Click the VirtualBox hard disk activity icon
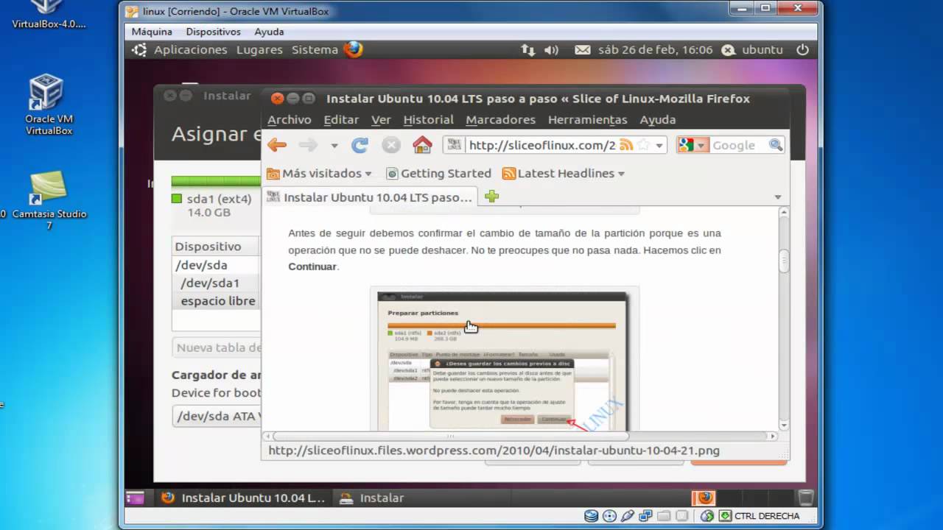 click(591, 516)
